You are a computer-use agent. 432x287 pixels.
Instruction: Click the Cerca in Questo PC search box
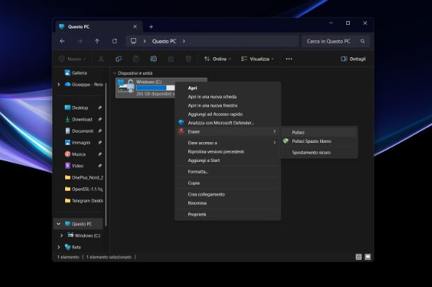point(331,42)
